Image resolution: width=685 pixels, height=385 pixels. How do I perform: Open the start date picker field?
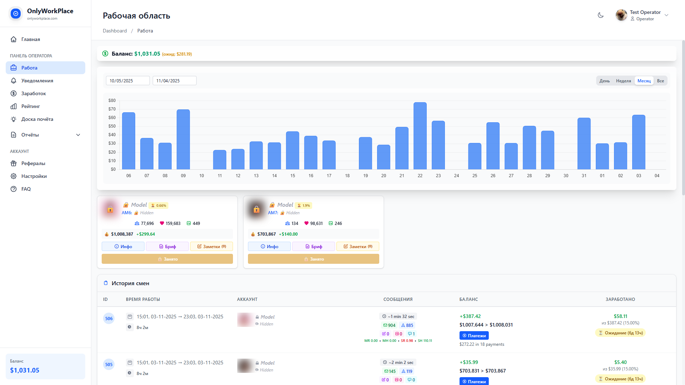pos(127,81)
